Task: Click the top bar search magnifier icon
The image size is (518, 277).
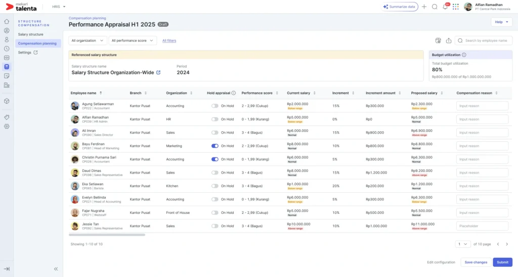Action: tap(435, 7)
